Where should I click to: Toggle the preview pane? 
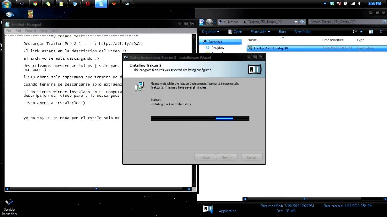coord(371,32)
